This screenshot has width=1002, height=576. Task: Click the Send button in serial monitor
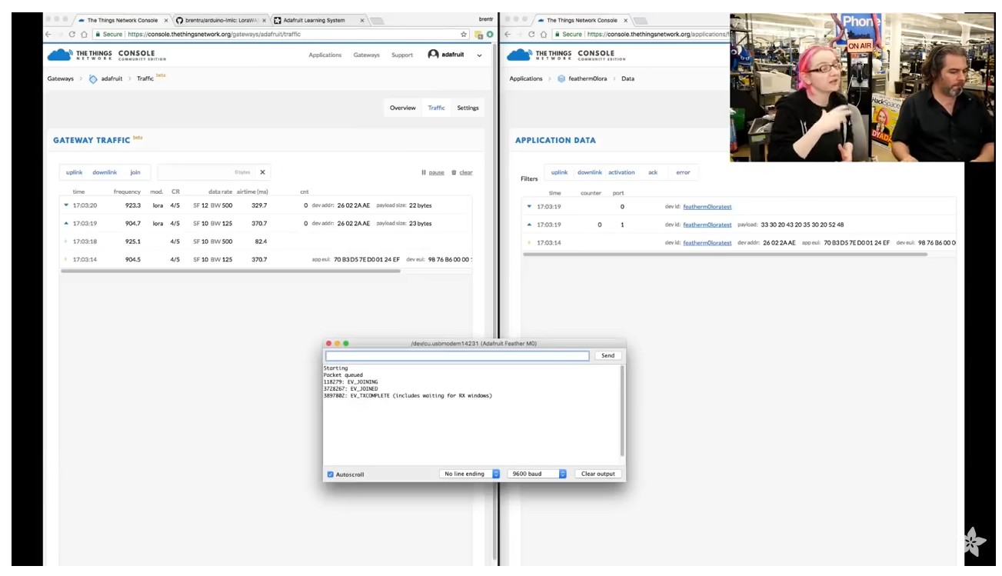[x=608, y=356]
